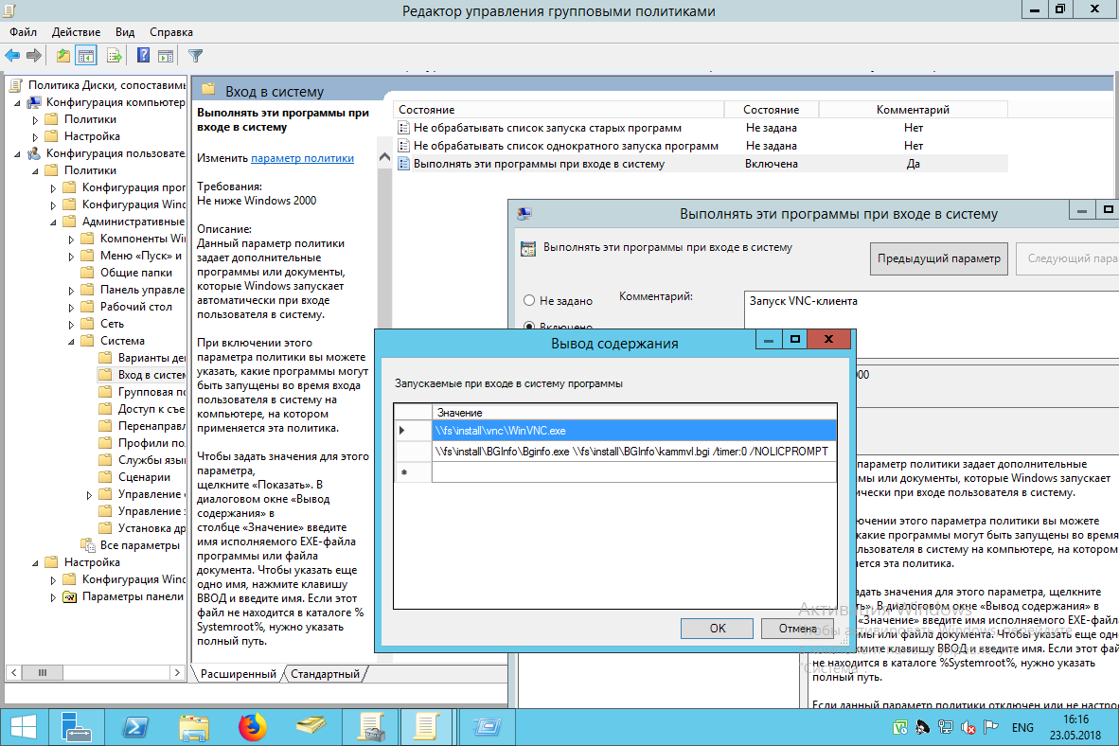Screen dimensions: 1119x746
Task: Click the network tray icon
Action: click(946, 727)
